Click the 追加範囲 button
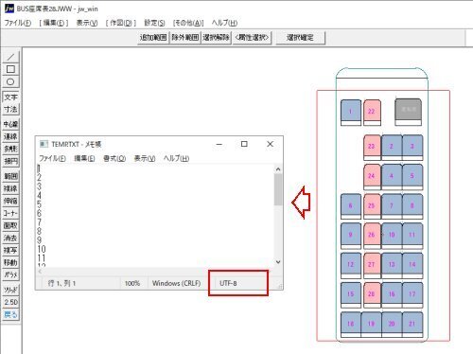The image size is (473, 354). pos(153,38)
